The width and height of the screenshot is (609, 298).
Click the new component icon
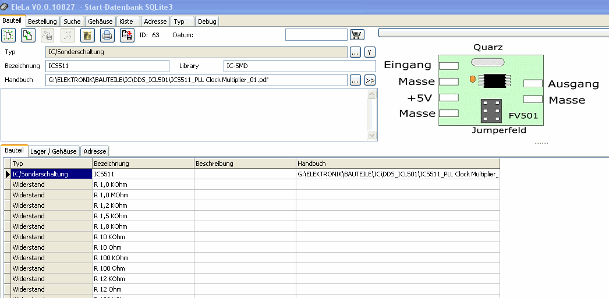point(9,35)
